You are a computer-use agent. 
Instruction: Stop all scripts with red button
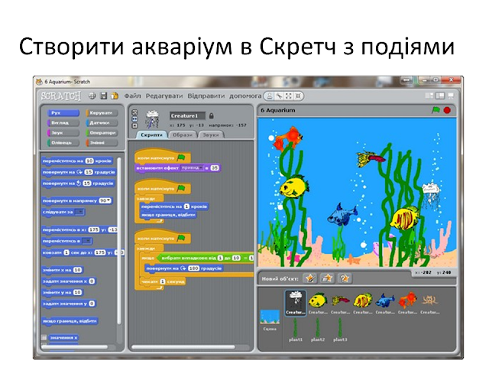pos(447,110)
